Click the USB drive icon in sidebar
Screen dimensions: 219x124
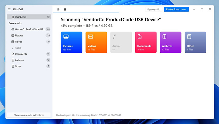[13, 29]
